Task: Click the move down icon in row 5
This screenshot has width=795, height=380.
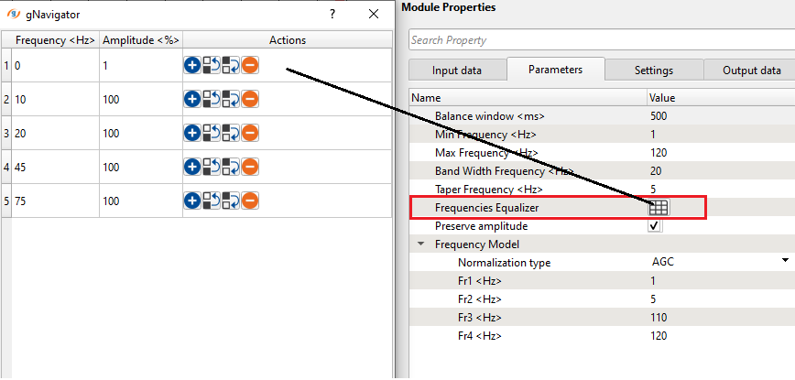Action: pos(231,201)
